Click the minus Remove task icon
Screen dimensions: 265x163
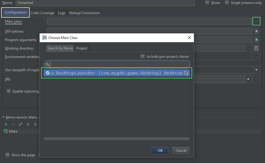pos(13,124)
